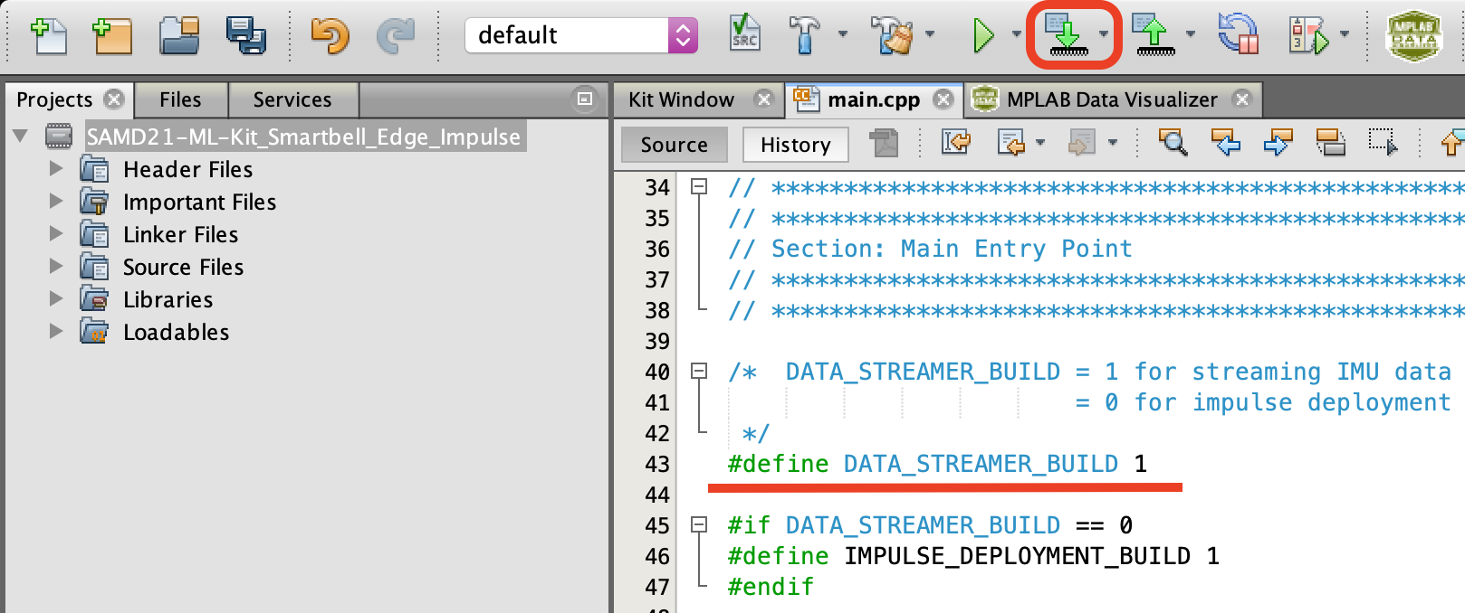This screenshot has height=613, width=1465.
Task: Open Read Device Memory dropdown arrow
Action: click(x=1191, y=35)
